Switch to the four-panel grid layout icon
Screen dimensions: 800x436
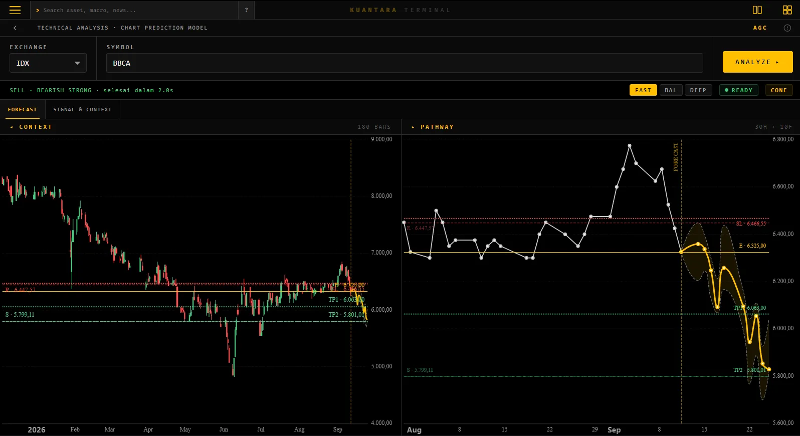tap(787, 10)
